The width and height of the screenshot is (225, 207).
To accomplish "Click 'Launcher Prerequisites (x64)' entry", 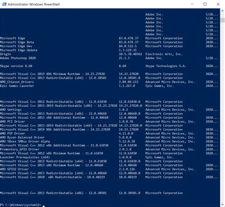I will click(25, 157).
